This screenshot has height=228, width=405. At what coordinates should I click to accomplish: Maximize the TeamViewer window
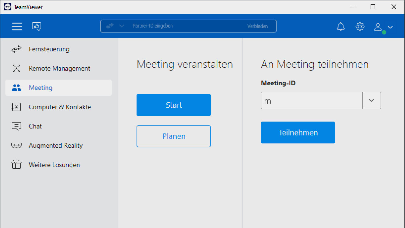coord(373,7)
